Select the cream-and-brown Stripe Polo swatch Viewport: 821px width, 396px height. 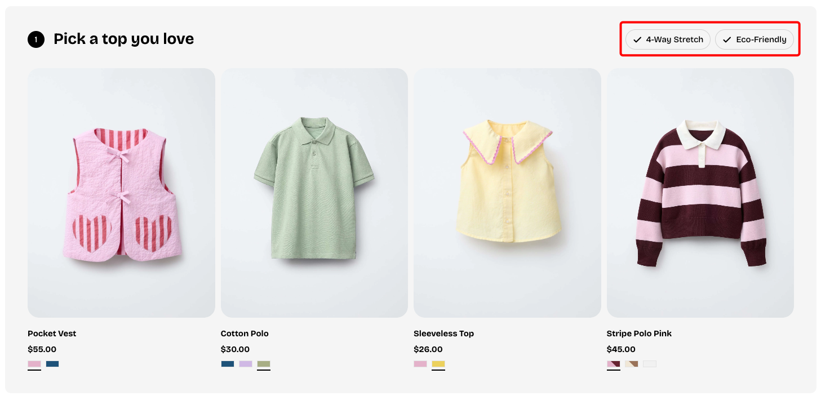[x=632, y=364]
